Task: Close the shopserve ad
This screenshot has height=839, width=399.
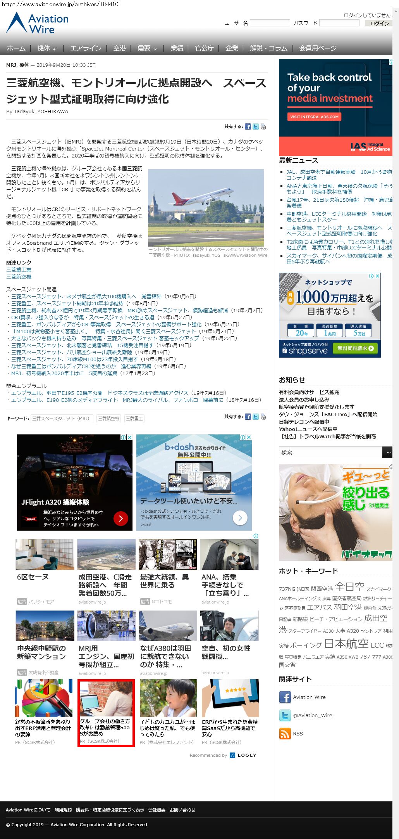Action: click(x=378, y=276)
